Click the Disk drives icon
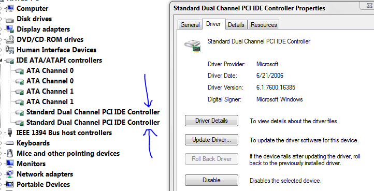 [10, 19]
